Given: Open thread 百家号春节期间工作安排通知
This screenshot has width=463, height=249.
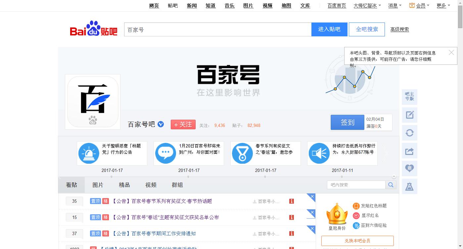Looking at the screenshot, I should (154, 233).
